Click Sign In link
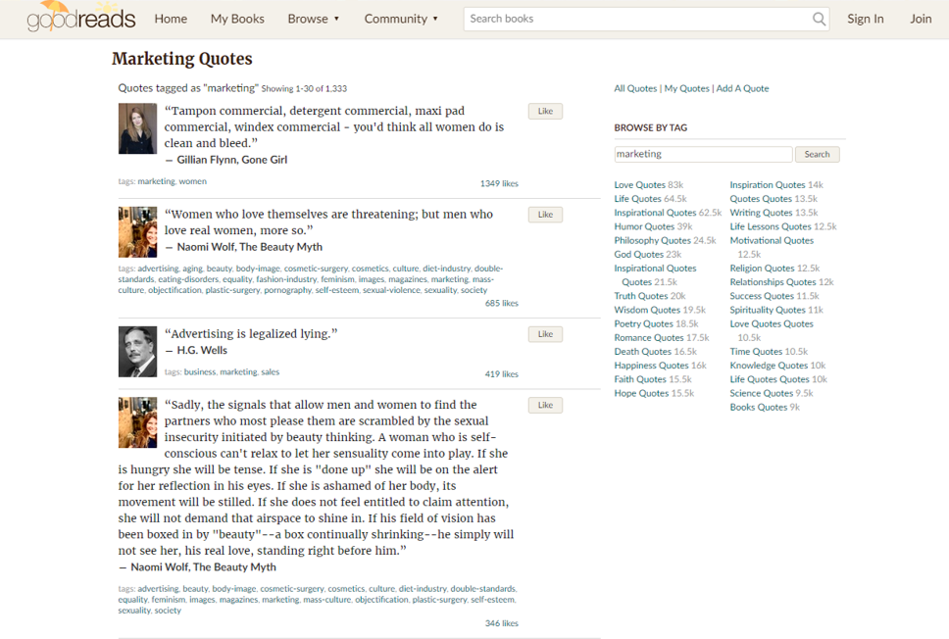 pyautogui.click(x=865, y=19)
